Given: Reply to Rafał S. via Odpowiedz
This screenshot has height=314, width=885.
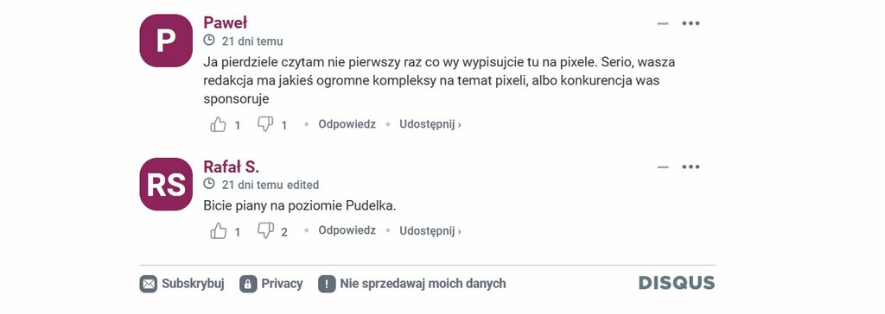Looking at the screenshot, I should click(347, 230).
